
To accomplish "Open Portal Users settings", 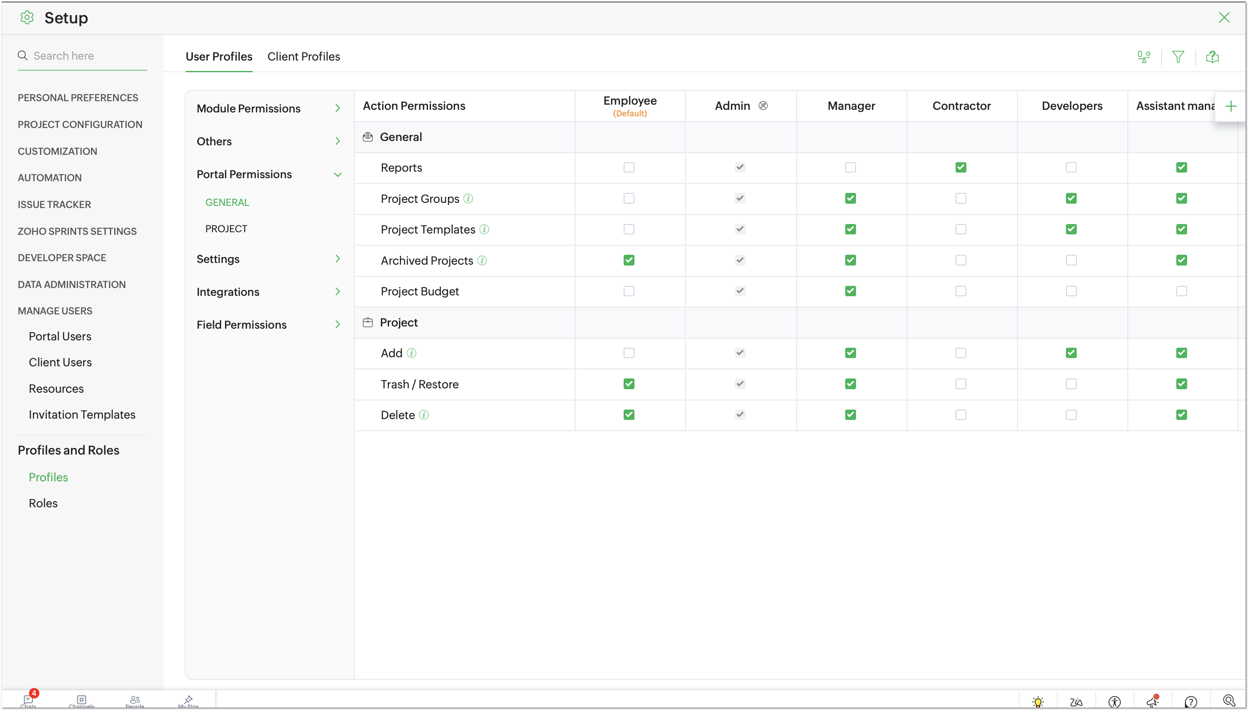I will (x=60, y=336).
